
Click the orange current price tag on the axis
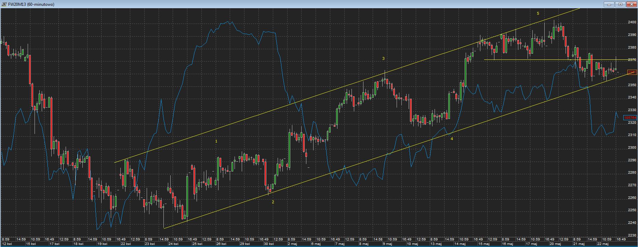click(x=632, y=72)
